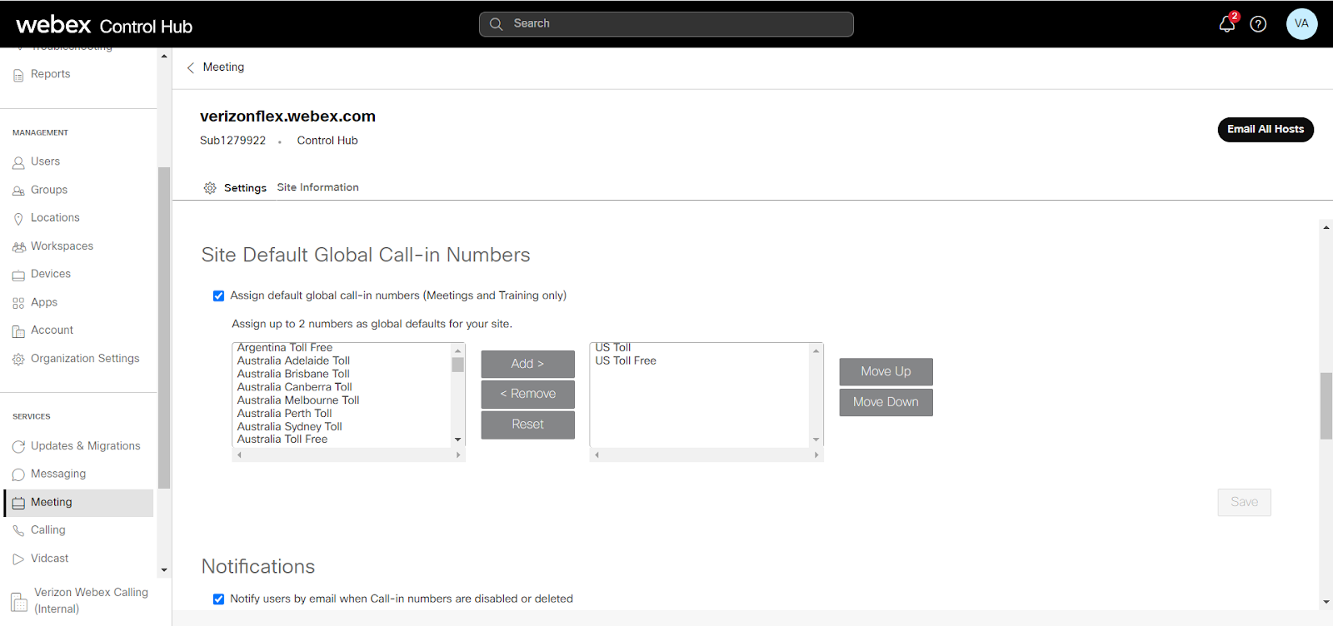Click the Updates & Migrations icon
The height and width of the screenshot is (626, 1333).
pos(18,447)
